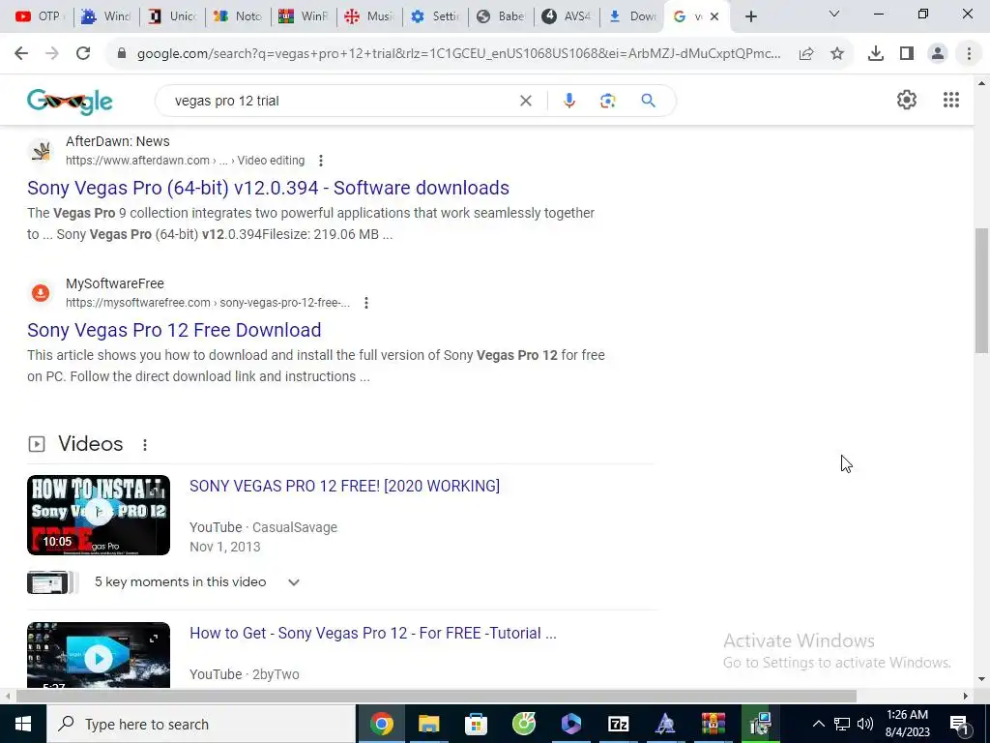Screen dimensions: 990x743
Task: Open the Windows Start menu
Action: pyautogui.click(x=23, y=724)
